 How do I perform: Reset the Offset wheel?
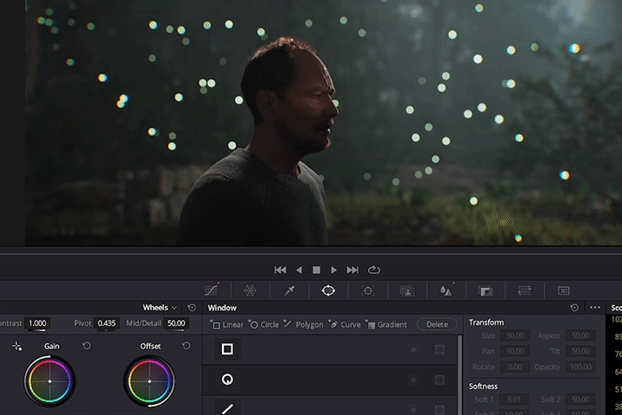(x=186, y=346)
